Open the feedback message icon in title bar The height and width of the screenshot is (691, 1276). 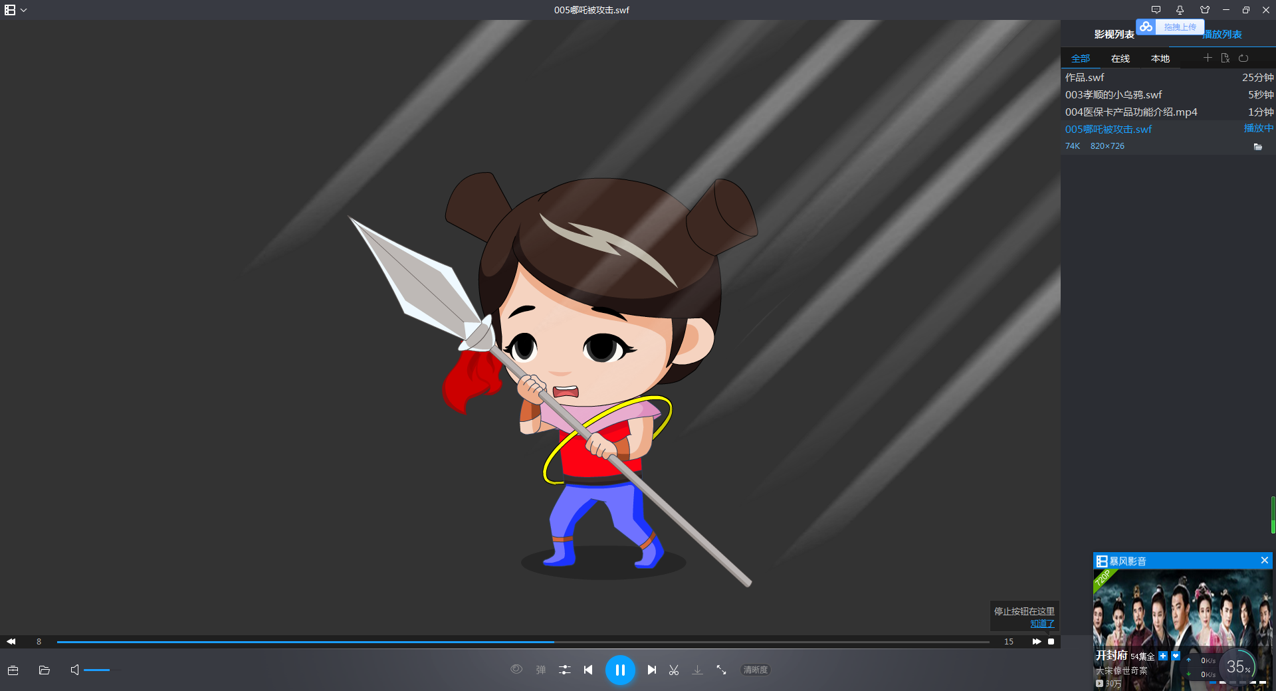click(1156, 10)
